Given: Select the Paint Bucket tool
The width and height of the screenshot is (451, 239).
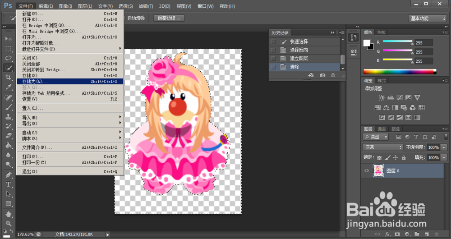Looking at the screenshot, I should (x=8, y=145).
